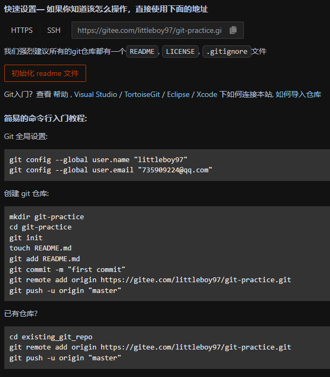Open the 如何导入仓库 link

pyautogui.click(x=298, y=94)
